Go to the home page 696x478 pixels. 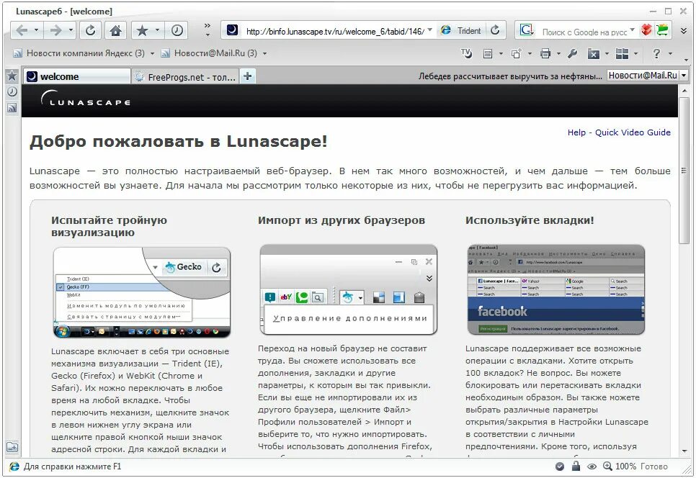coord(115,30)
